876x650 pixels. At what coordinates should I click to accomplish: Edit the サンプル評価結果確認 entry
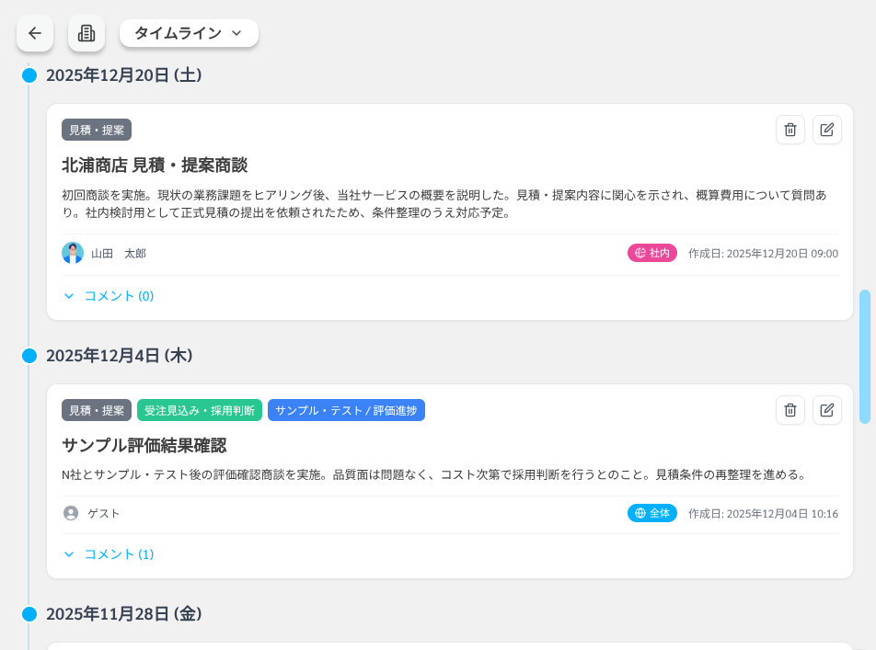[x=826, y=410]
